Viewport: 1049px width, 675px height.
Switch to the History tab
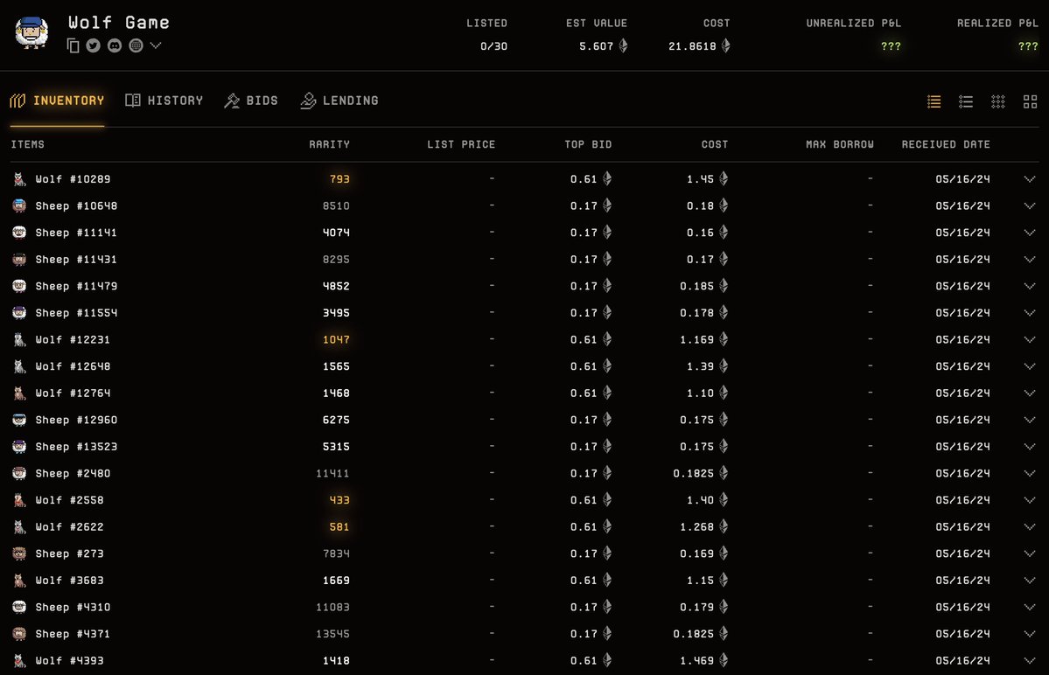click(164, 101)
